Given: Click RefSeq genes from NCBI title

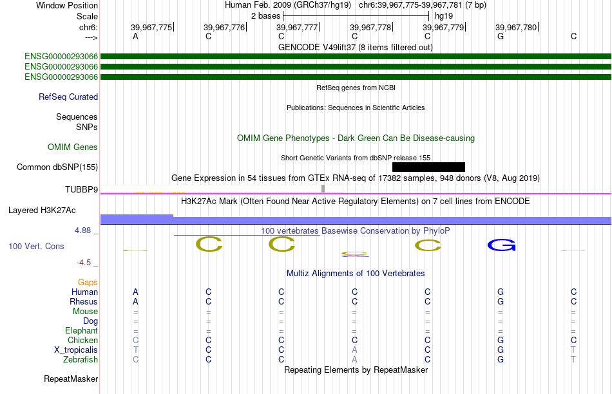Looking at the screenshot, I should pyautogui.click(x=356, y=88).
